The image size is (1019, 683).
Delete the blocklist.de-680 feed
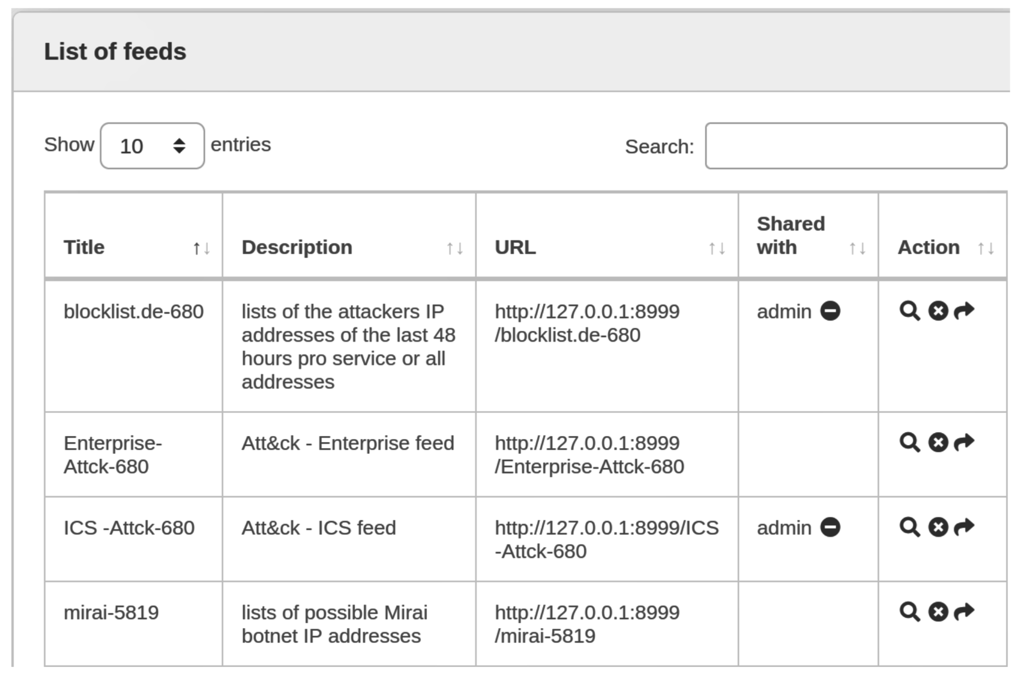(938, 311)
